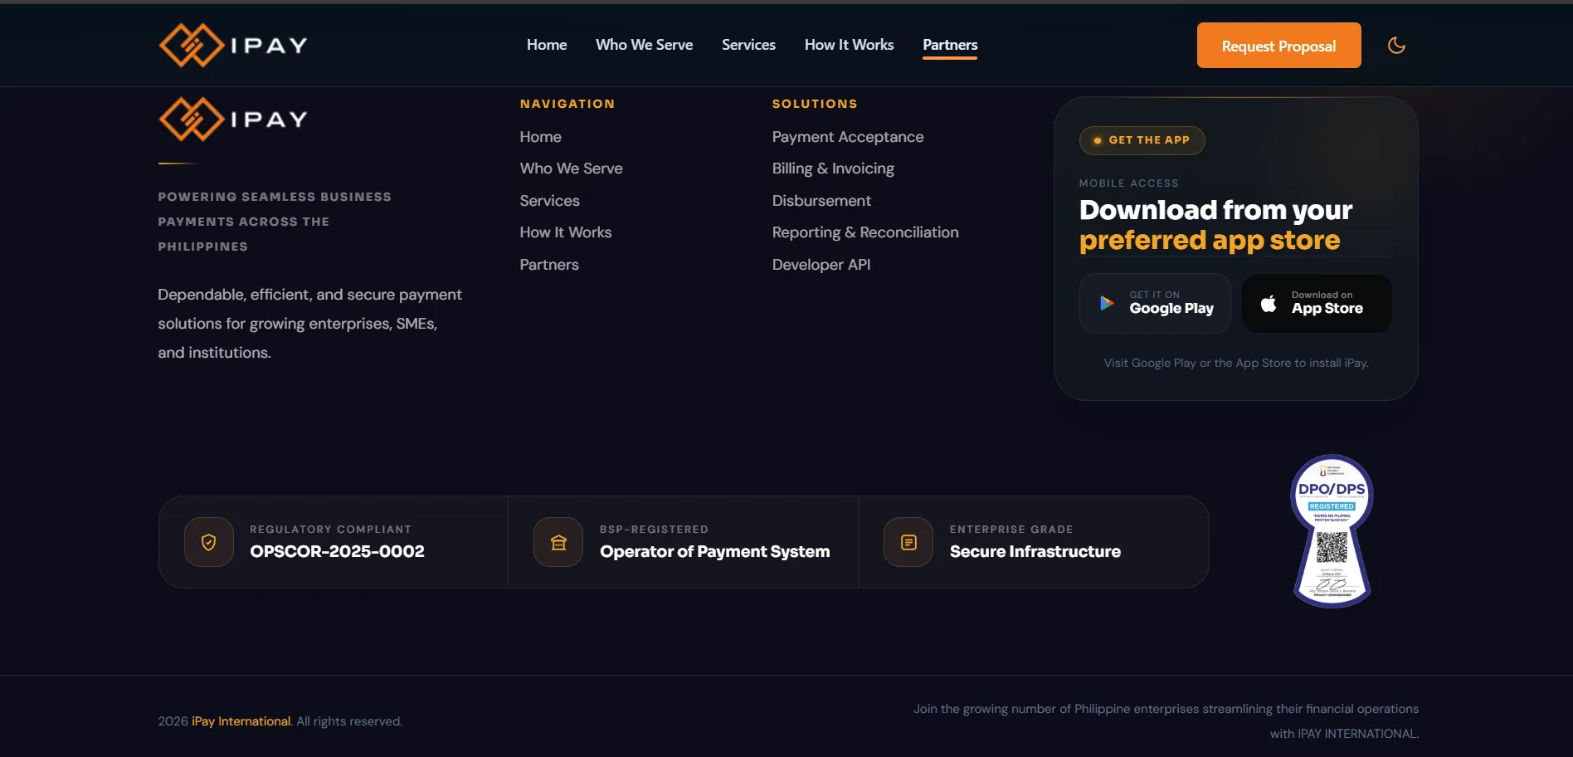Click the document icon beside Enterprise Grade
The width and height of the screenshot is (1573, 757).
[x=908, y=542]
